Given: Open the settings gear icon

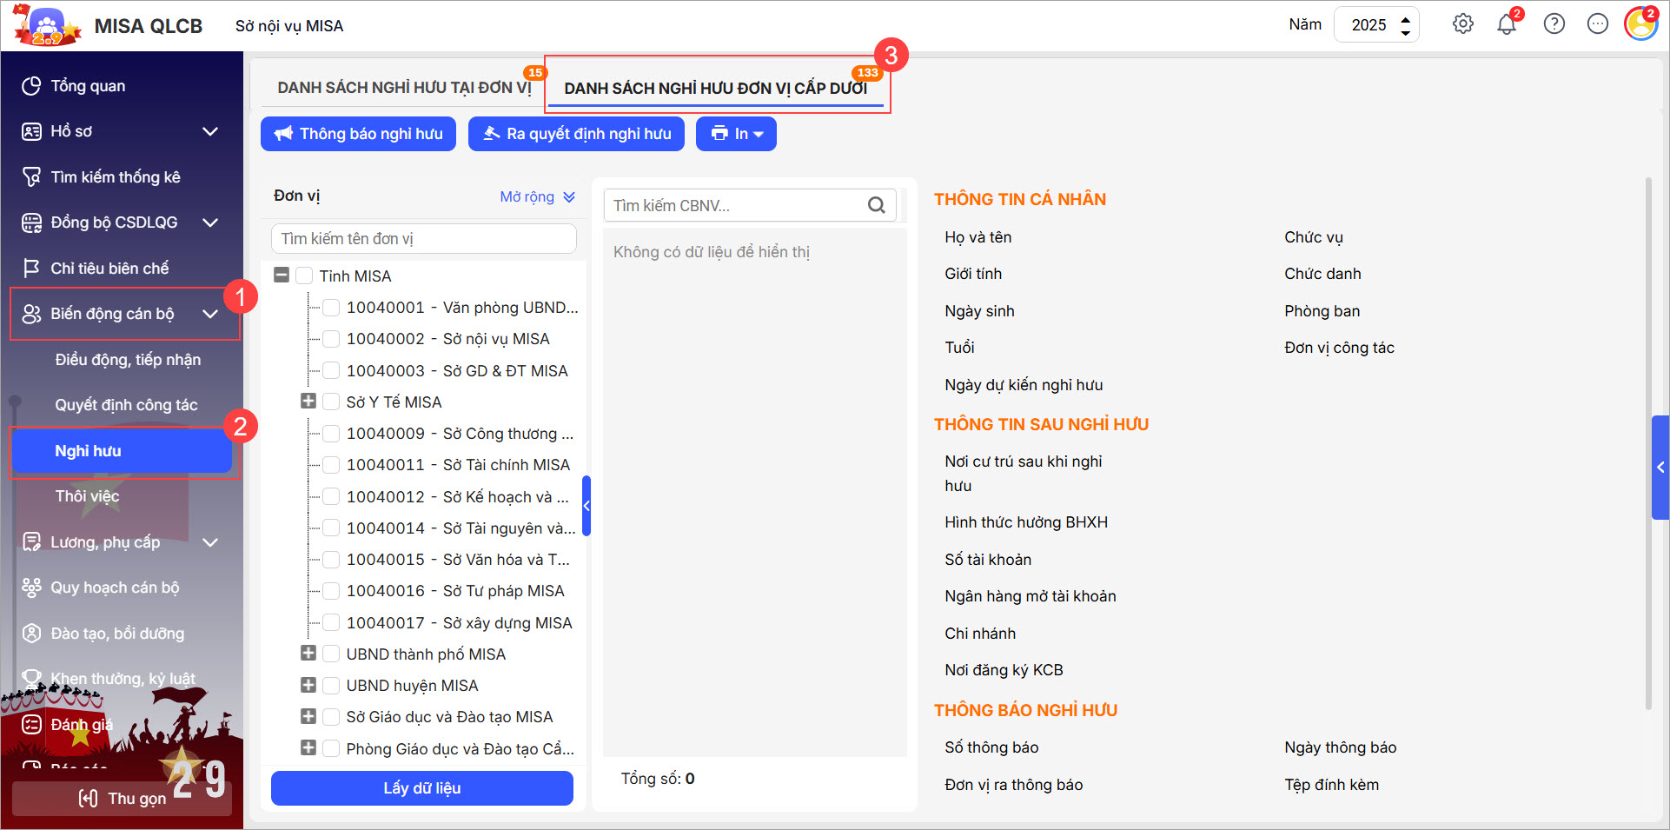Looking at the screenshot, I should 1463,24.
